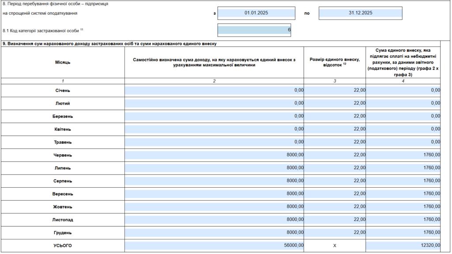Screen dimensions: 452x254
Task: Click the Травень contribution rate field
Action: (x=335, y=142)
